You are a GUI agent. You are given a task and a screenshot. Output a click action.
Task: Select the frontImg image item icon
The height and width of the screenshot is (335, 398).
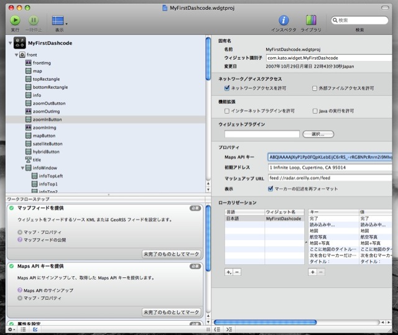point(29,63)
